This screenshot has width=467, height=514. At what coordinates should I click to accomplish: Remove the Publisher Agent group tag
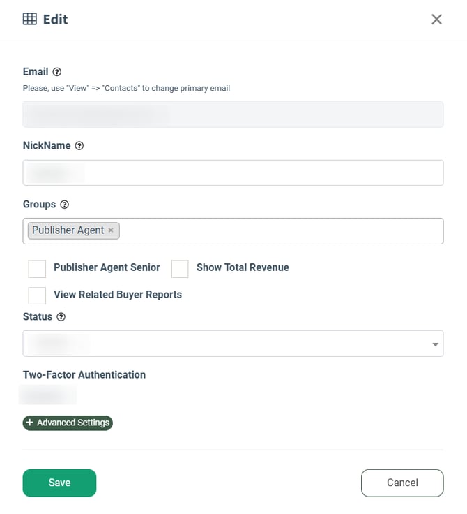click(111, 230)
